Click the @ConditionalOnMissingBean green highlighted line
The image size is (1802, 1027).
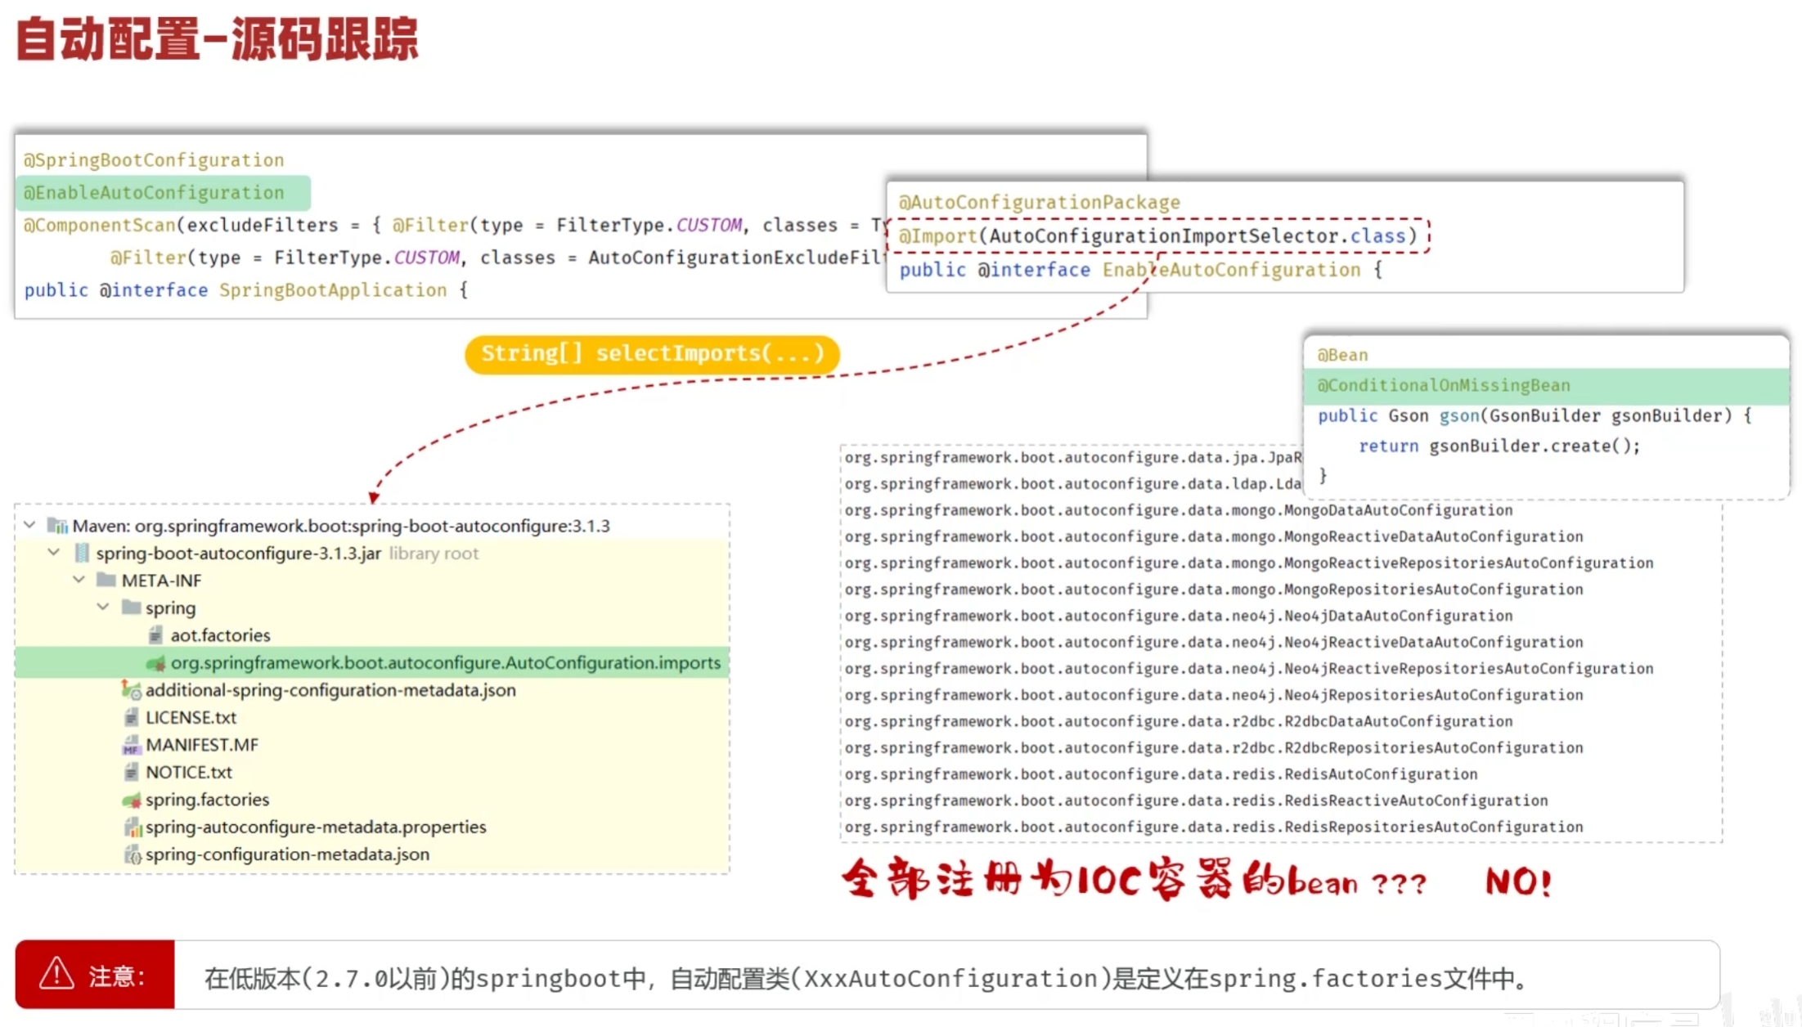coord(1444,386)
